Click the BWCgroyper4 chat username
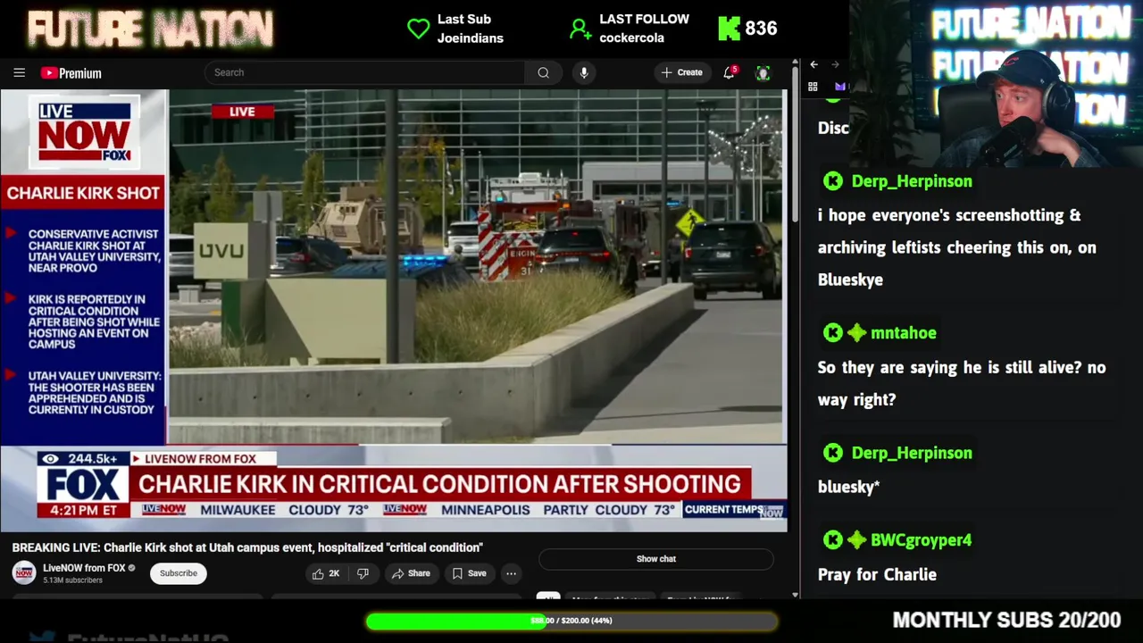This screenshot has height=643, width=1143. click(x=922, y=540)
